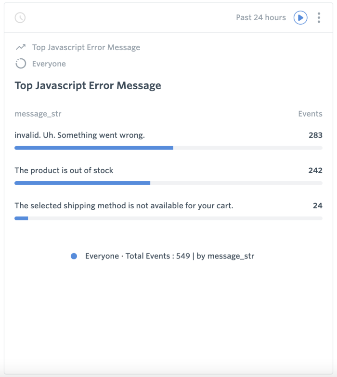337x377 pixels.
Task: Click the Top Javascript Error Message heading
Action: pos(88,86)
